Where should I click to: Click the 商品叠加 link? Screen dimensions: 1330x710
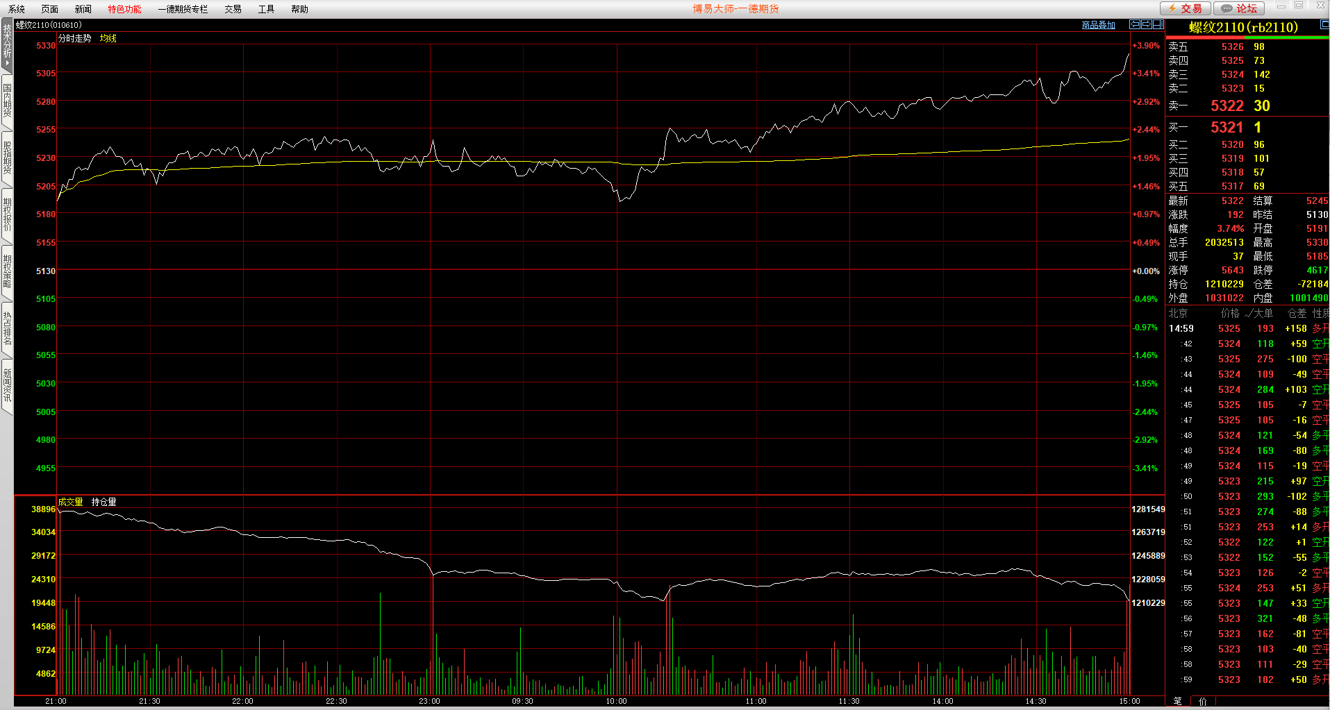click(x=1098, y=25)
